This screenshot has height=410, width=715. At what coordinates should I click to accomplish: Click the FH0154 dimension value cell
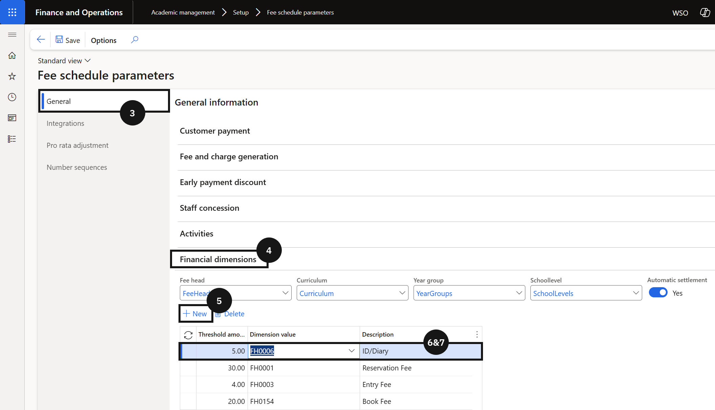[x=303, y=402]
